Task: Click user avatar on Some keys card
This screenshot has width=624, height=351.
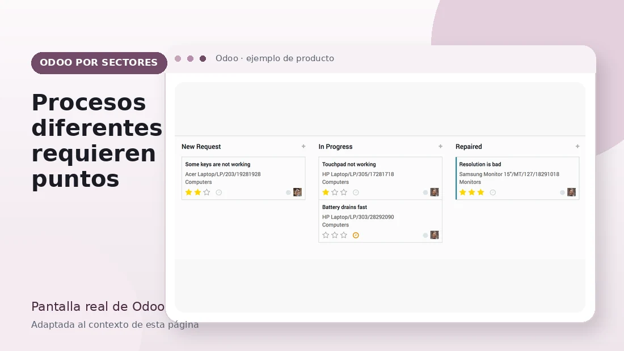Action: tap(298, 192)
